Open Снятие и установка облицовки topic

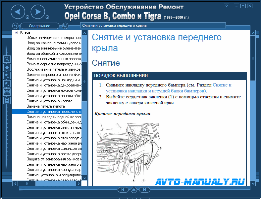tap(54, 122)
